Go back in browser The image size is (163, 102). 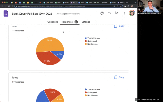click(2, 6)
